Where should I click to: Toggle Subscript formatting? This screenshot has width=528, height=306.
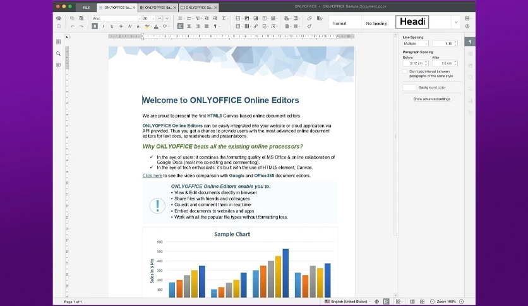coord(138,26)
